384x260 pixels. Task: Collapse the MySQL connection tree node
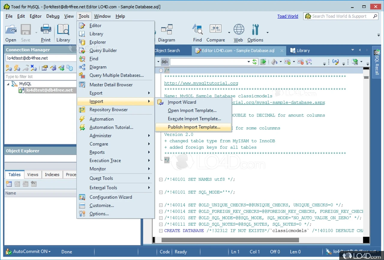pos(8,84)
